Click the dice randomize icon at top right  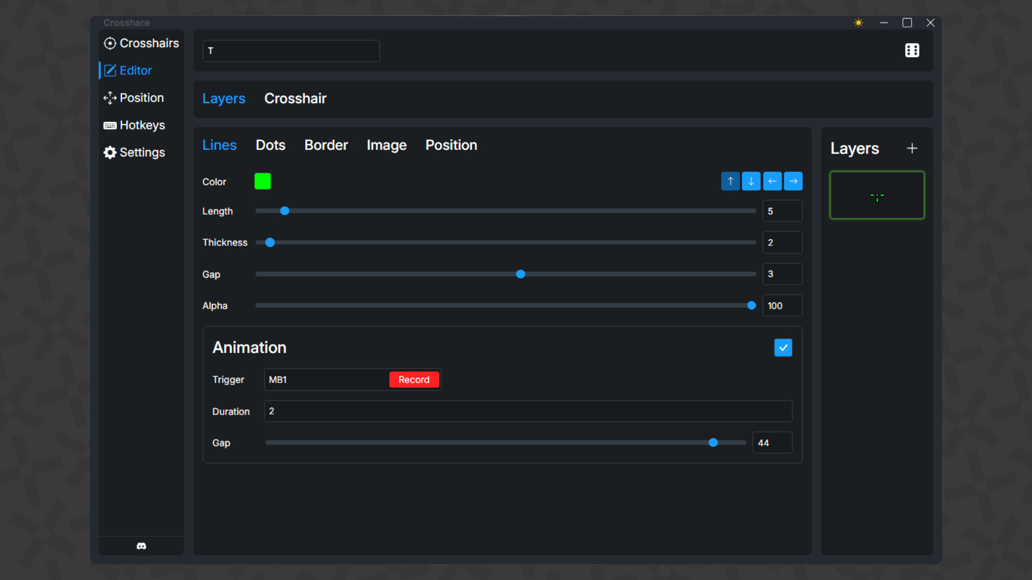[912, 50]
